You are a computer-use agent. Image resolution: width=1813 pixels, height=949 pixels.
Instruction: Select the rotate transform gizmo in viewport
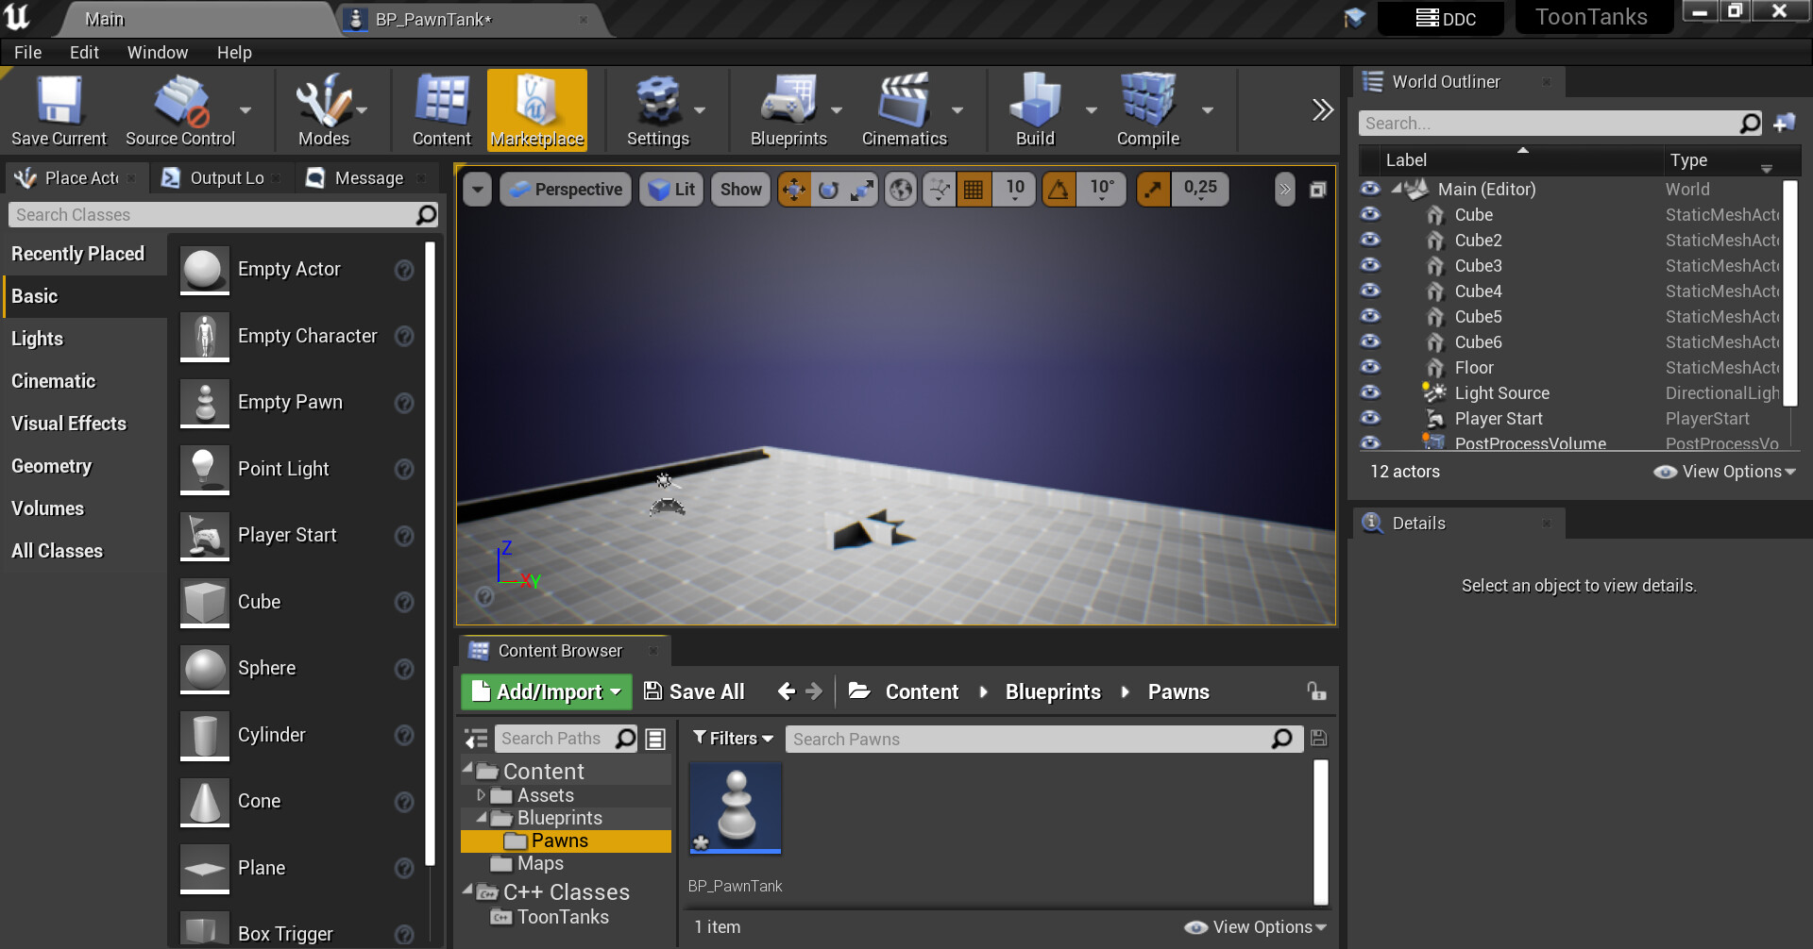pos(828,190)
